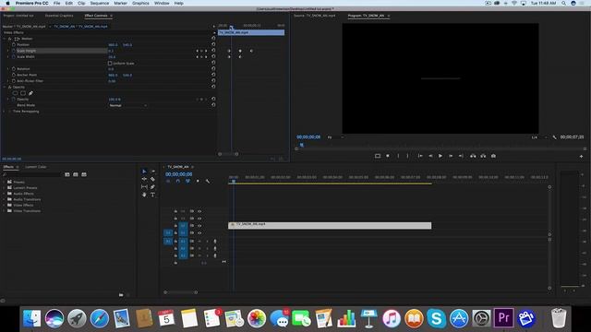Pick the free draw bezier mask pen
The width and height of the screenshot is (591, 332).
coord(30,93)
